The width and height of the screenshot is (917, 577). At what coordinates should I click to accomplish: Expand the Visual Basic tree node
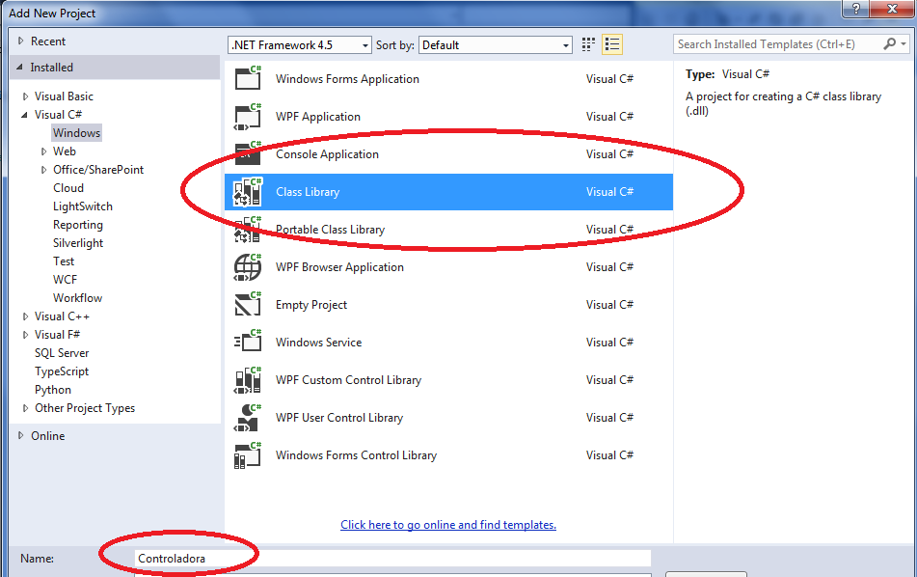click(x=25, y=96)
